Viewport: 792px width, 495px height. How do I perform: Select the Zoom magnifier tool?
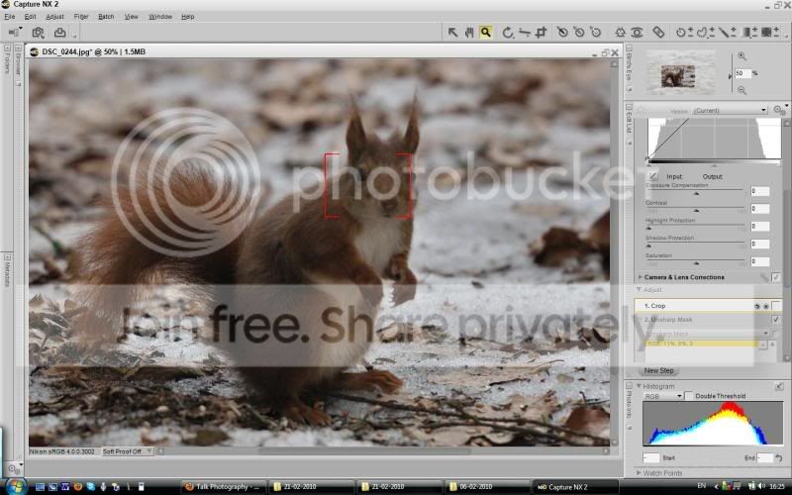tap(486, 33)
